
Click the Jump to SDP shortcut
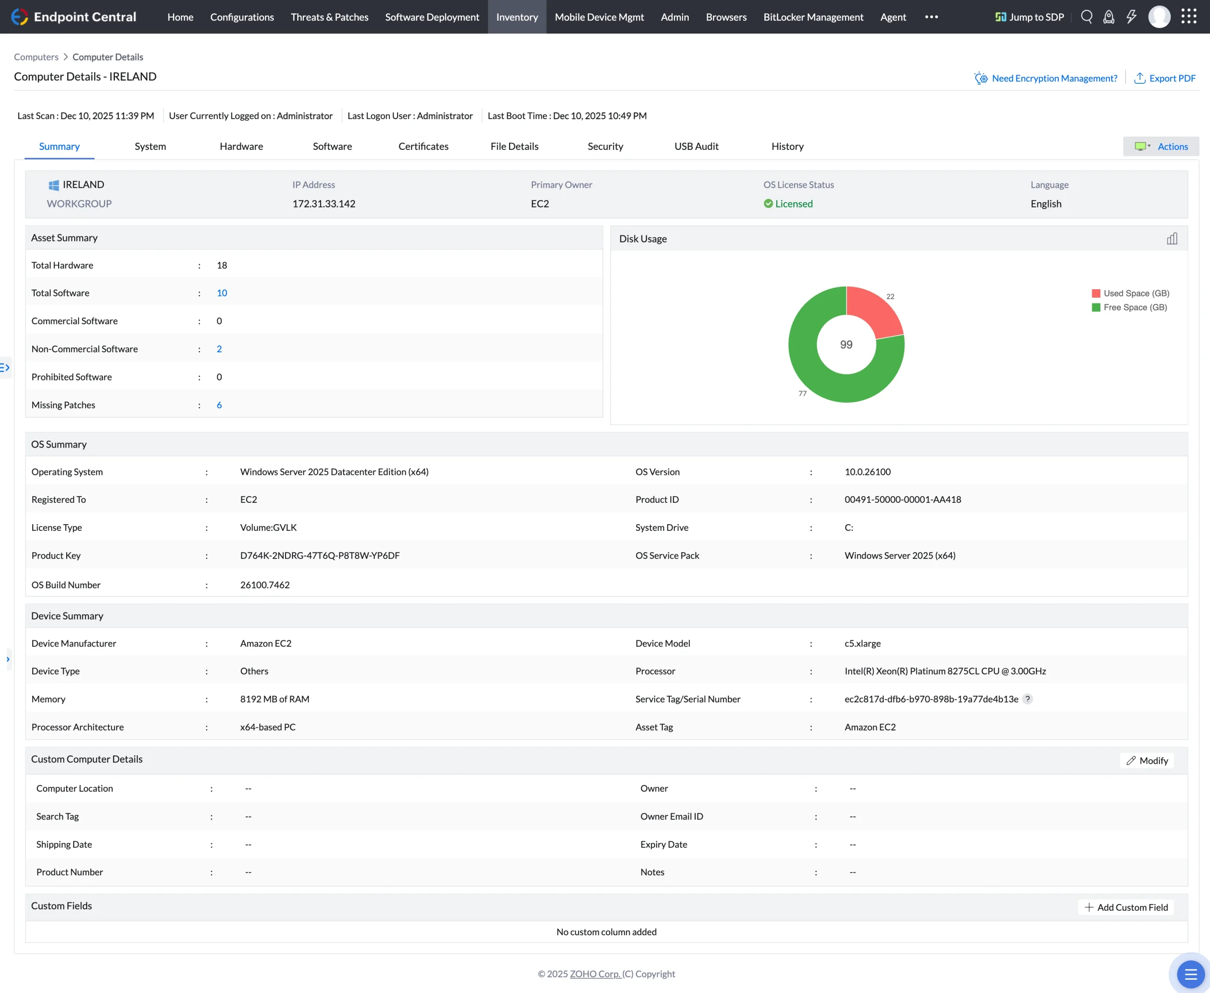pyautogui.click(x=1029, y=17)
